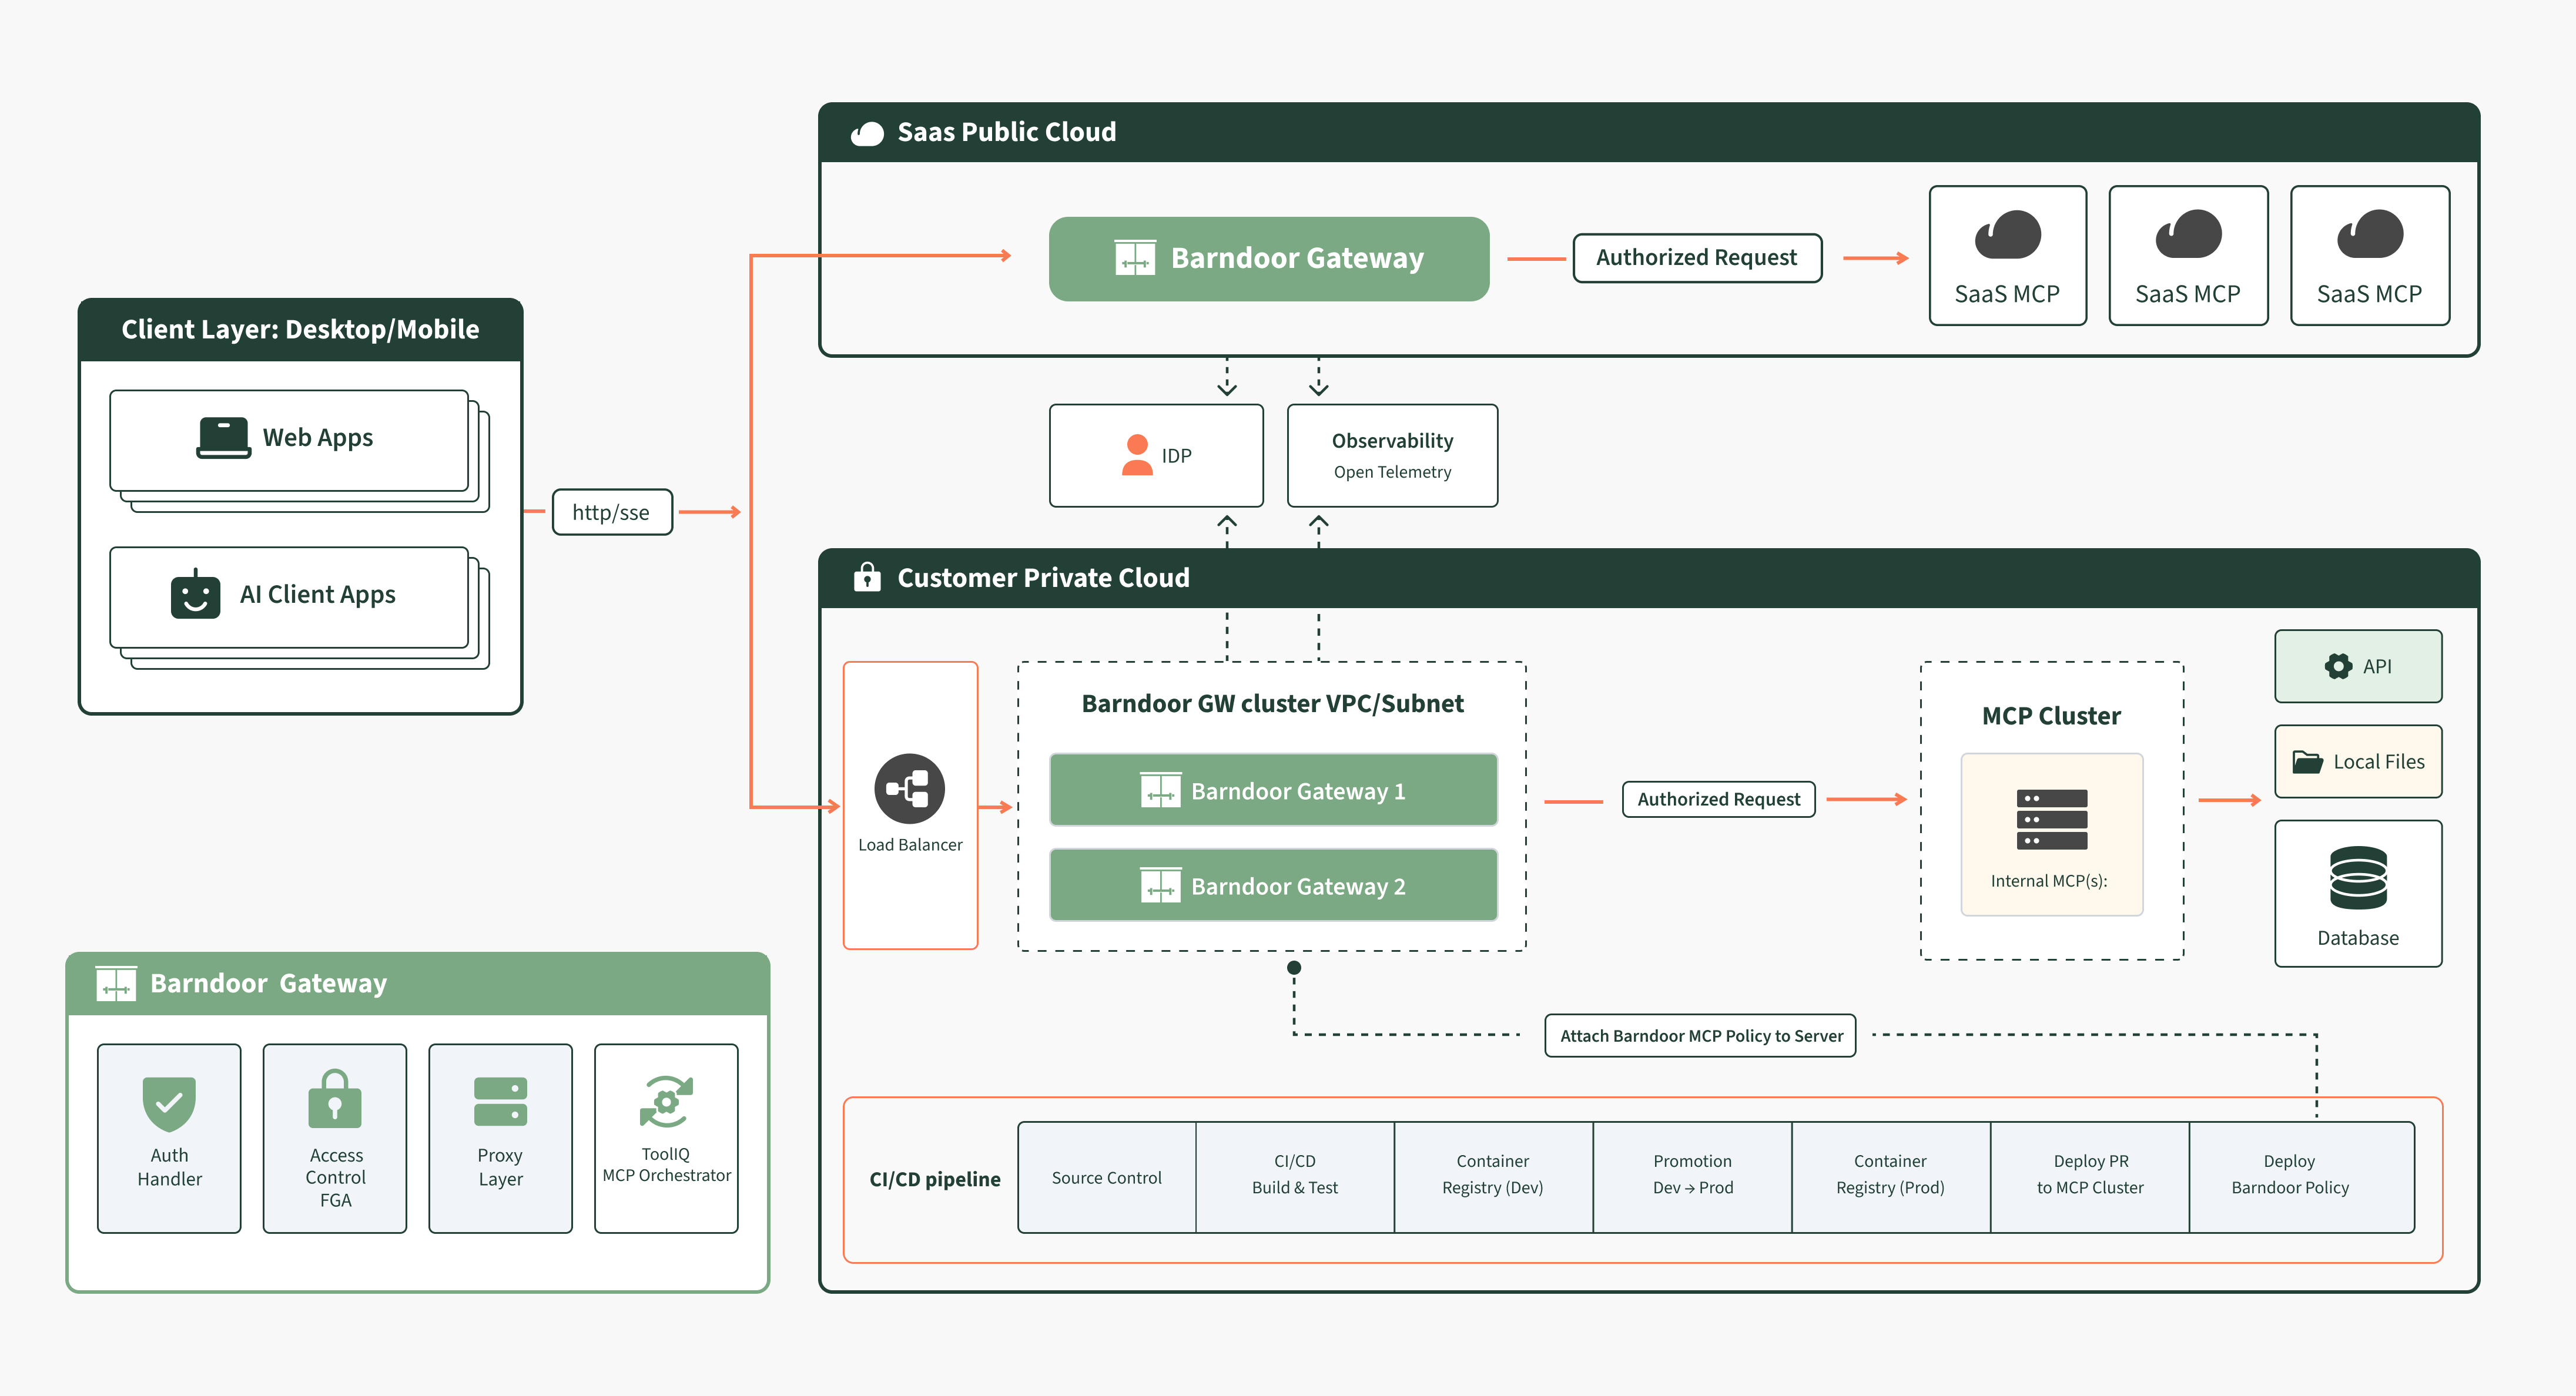Select the http/sse label
Image resolution: width=2576 pixels, height=1396 pixels.
click(611, 512)
